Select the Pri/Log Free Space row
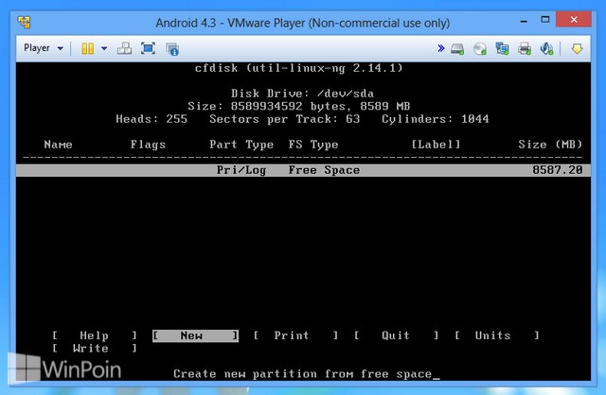This screenshot has width=606, height=395. click(303, 170)
